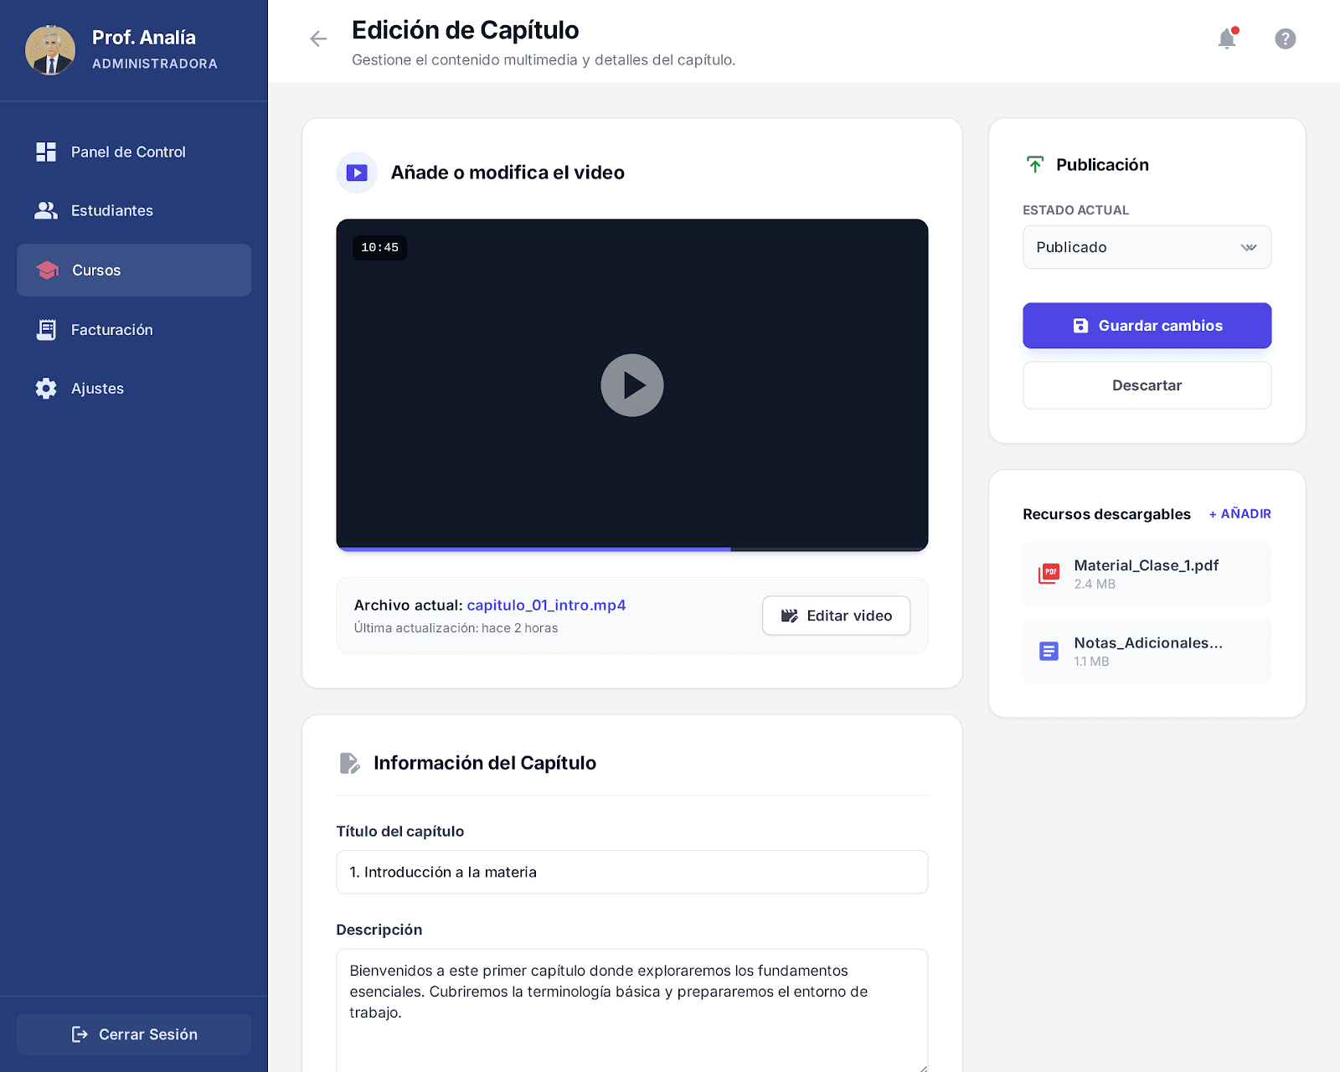Save with Guardar cambios button

tap(1147, 325)
